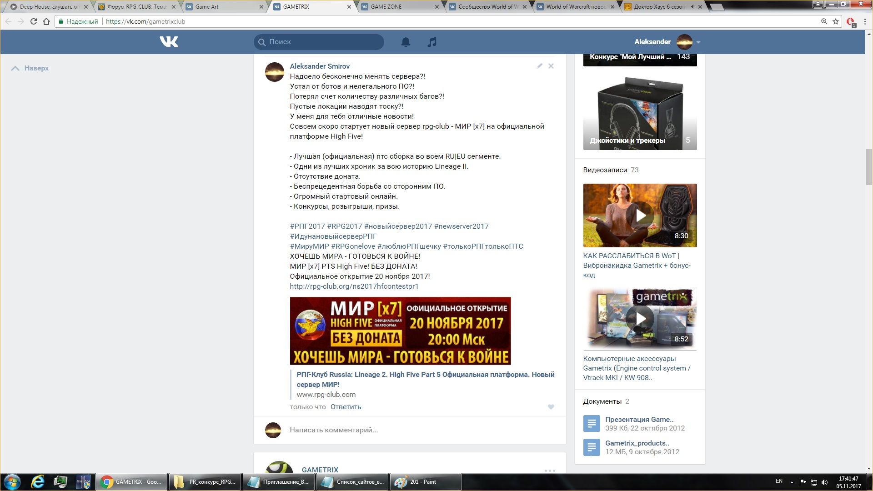The height and width of the screenshot is (491, 873).
Task: Open the rpg-club.org contest link
Action: [x=354, y=286]
